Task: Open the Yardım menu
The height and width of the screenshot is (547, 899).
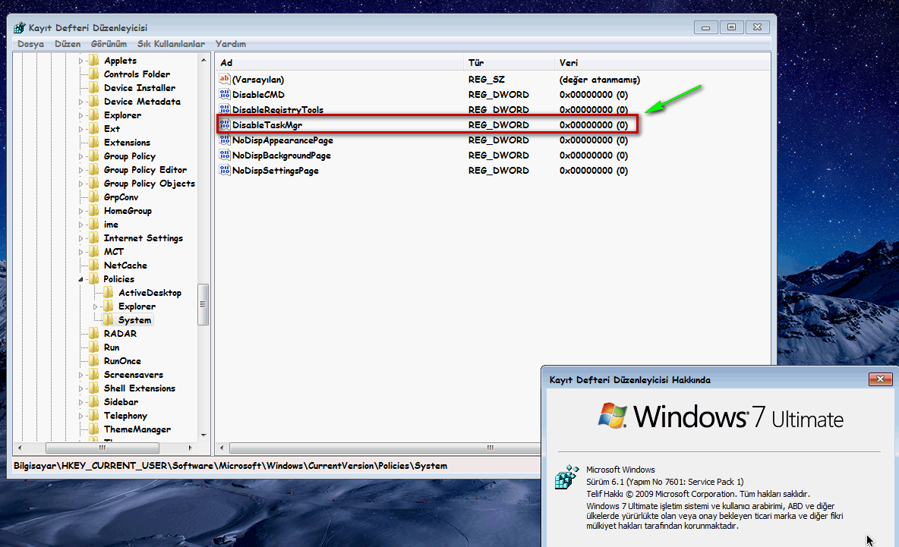Action: coord(231,43)
